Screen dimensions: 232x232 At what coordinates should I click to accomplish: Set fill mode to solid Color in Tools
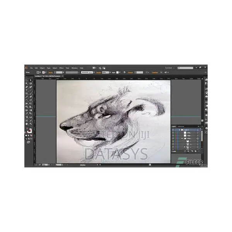point(26,135)
